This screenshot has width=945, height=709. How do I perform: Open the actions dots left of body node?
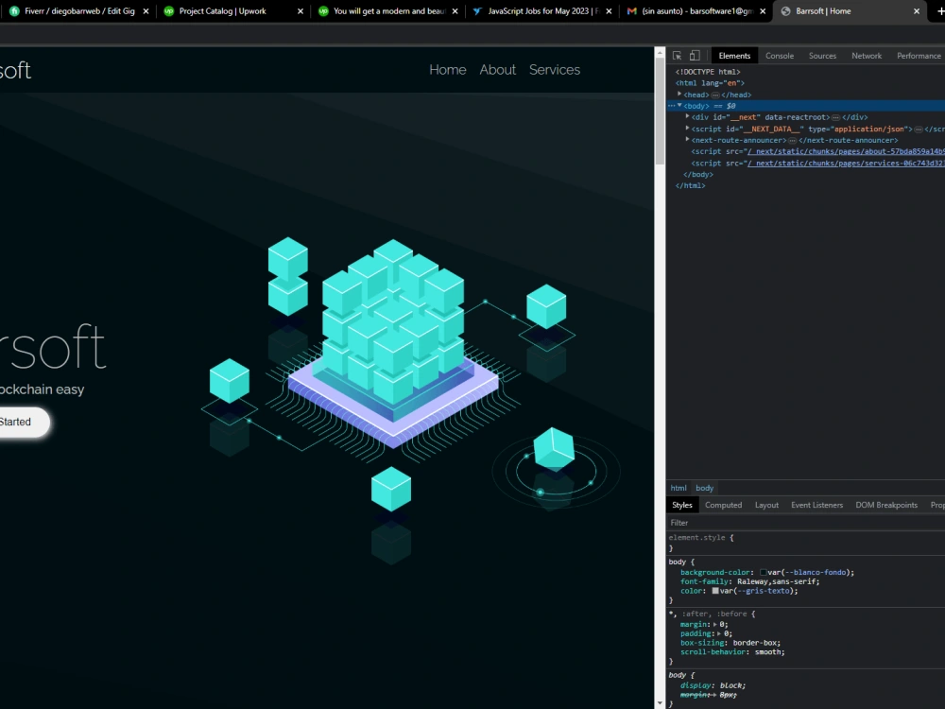671,106
